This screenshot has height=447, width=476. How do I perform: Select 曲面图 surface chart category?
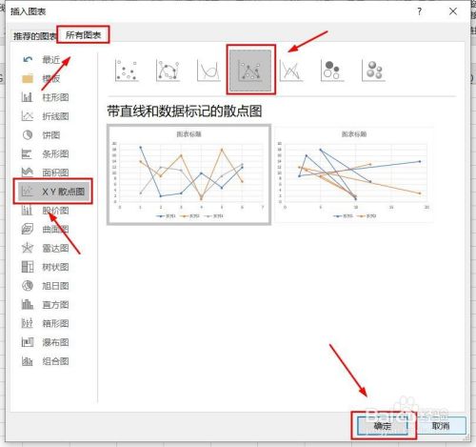45,229
